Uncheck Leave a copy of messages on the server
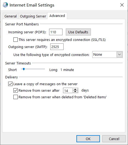This screenshot has width=128, height=145. (10, 84)
